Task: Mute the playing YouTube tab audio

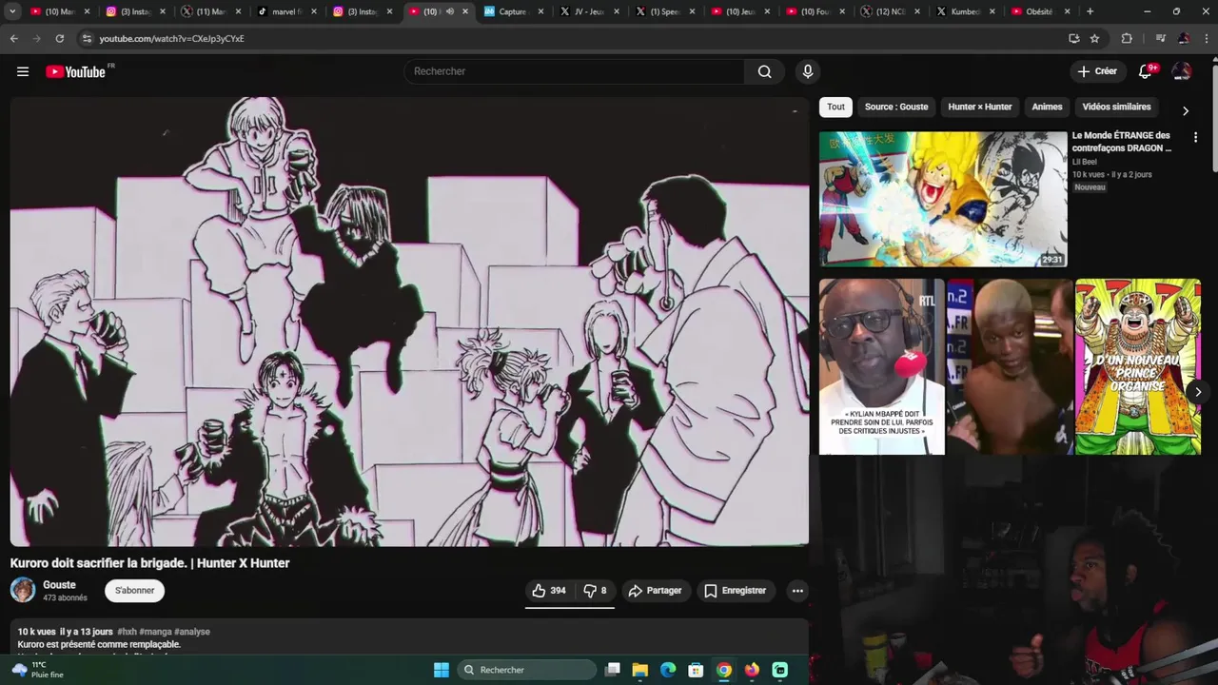Action: (x=449, y=11)
